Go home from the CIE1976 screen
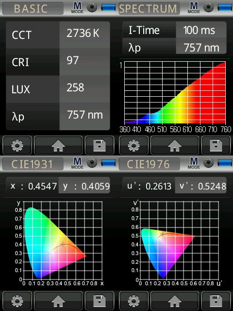The image size is (233, 311). [x=175, y=301]
